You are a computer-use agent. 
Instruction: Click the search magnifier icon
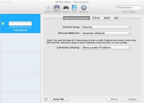(x=117, y=7)
